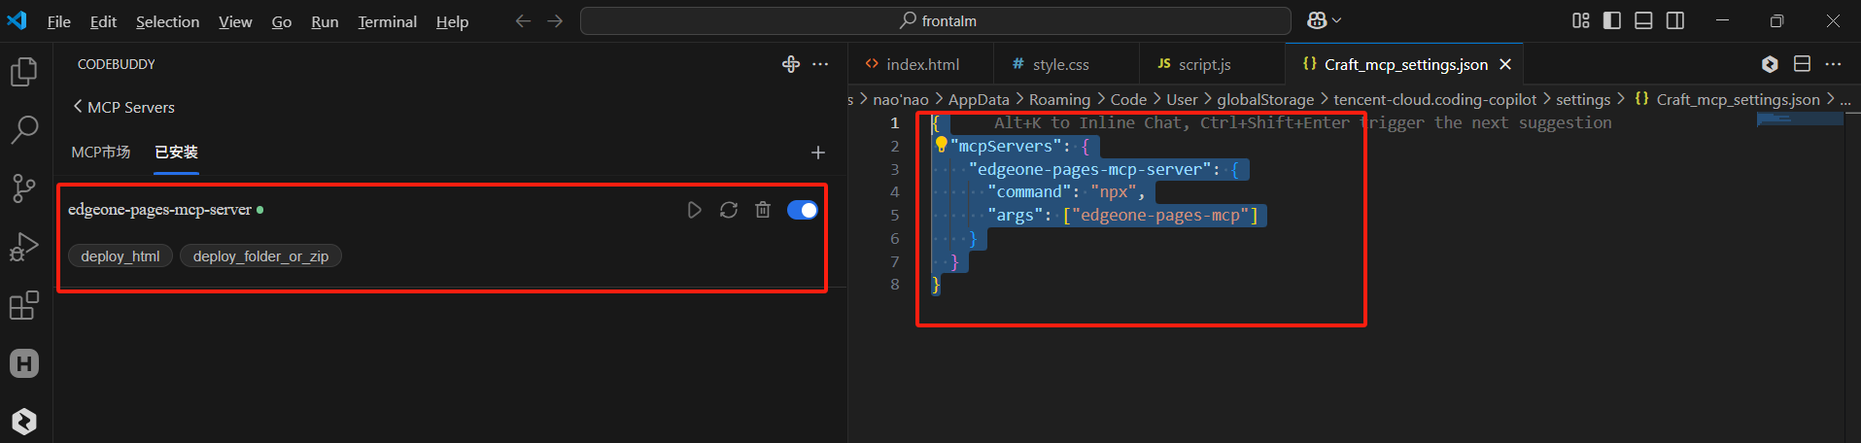Switch to the style.css tab
Screen dimensions: 1861x443
1066,64
